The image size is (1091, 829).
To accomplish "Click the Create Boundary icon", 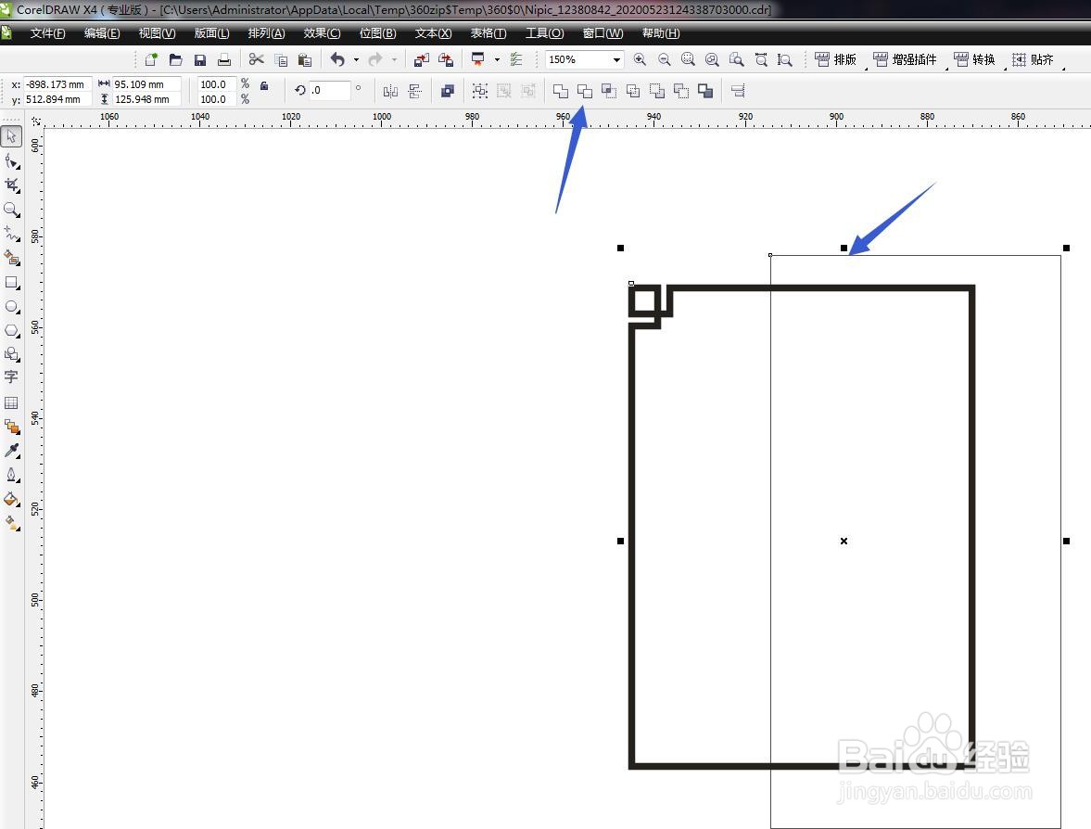I will [x=705, y=91].
